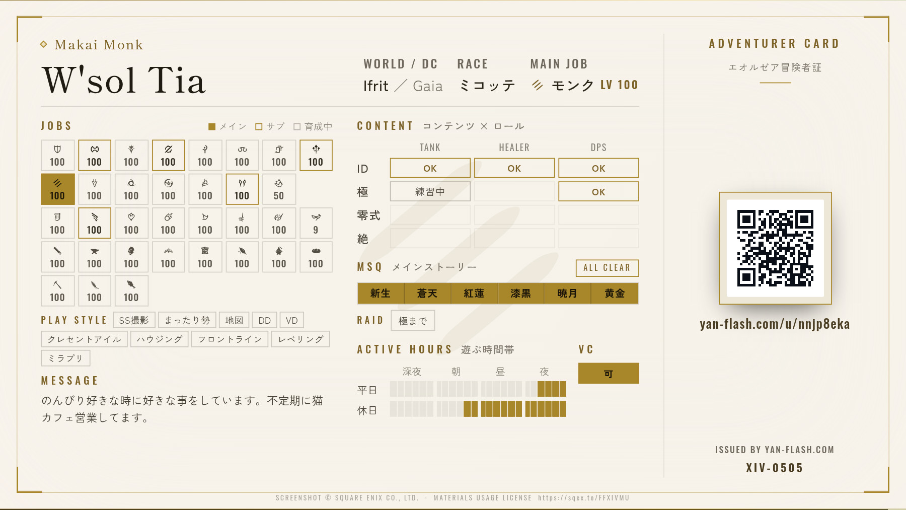Open the yan-flash.com/u/nnjp8eka link
Viewport: 906px width, 510px height.
point(775,324)
